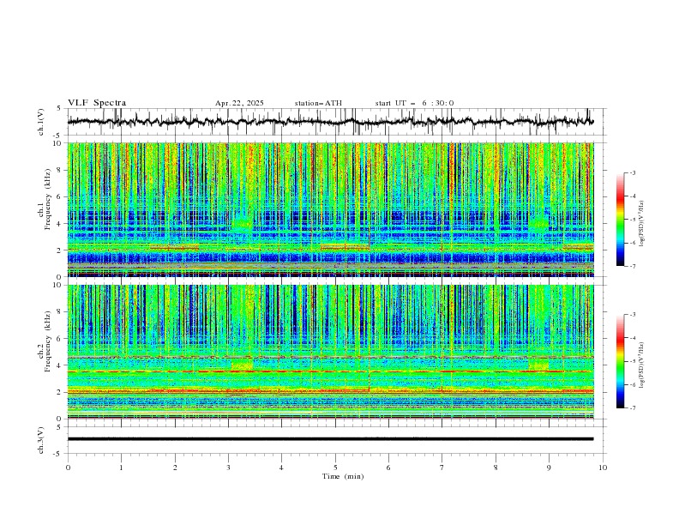Click the ch.1 voltage waveform trace

(x=330, y=122)
